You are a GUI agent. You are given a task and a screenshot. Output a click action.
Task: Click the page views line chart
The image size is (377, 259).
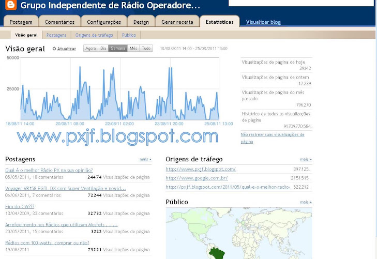pyautogui.click(x=119, y=89)
